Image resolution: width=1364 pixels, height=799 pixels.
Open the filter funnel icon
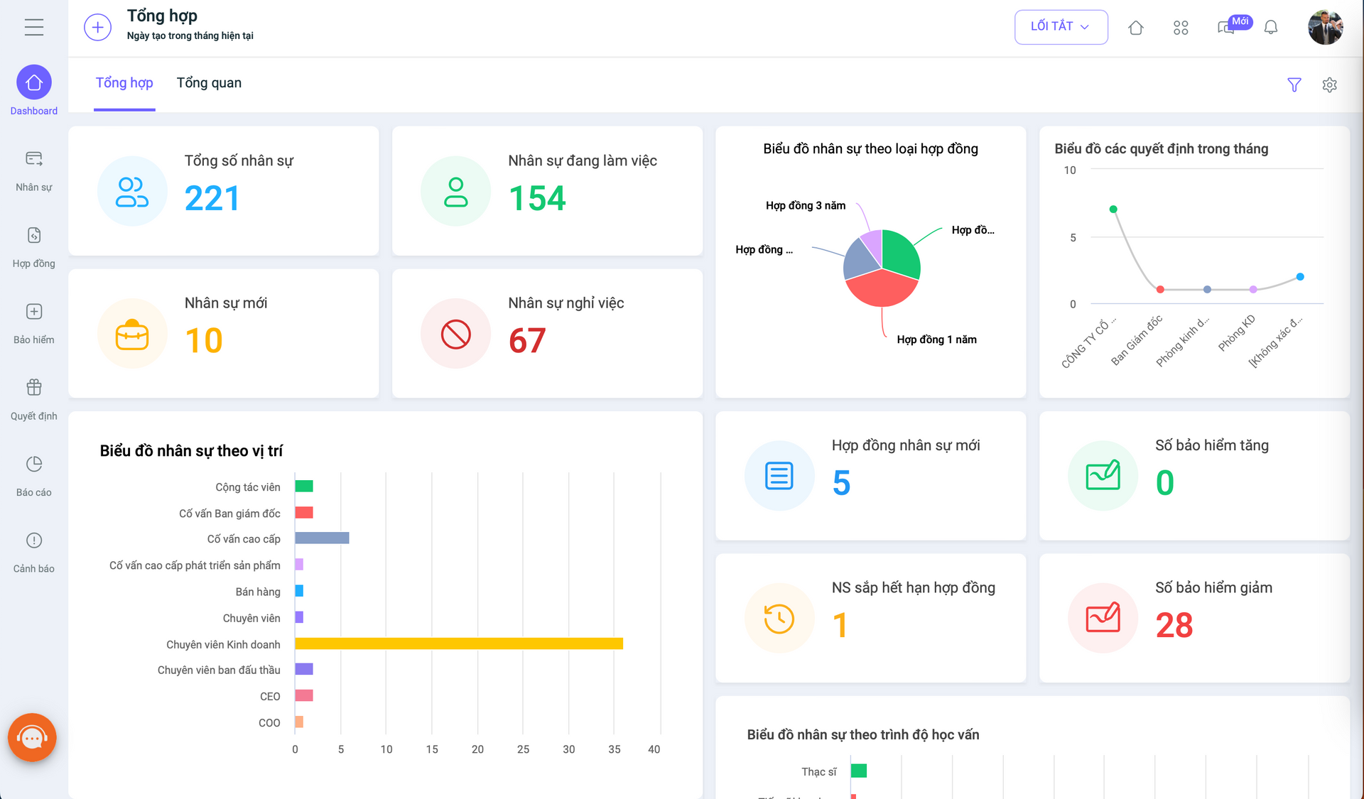[1294, 85]
